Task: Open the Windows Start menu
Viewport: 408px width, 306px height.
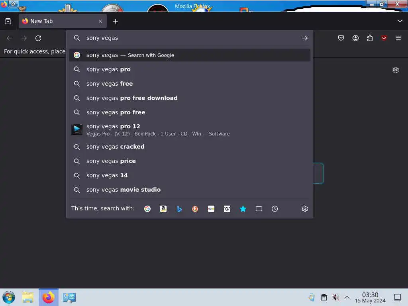Action: coord(9,297)
